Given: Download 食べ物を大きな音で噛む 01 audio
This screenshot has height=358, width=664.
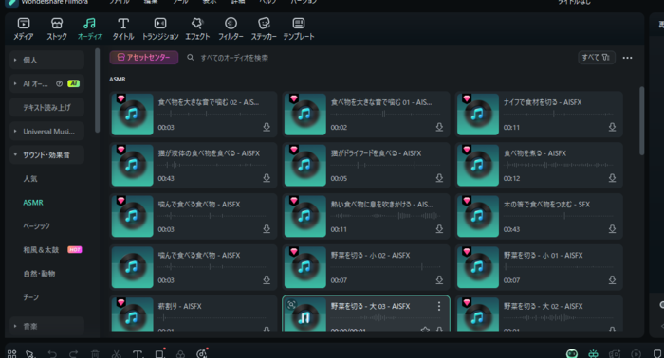Looking at the screenshot, I should pos(439,127).
